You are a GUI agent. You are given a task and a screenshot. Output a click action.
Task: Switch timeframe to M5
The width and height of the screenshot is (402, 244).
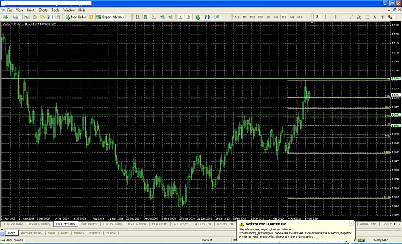[244, 17]
